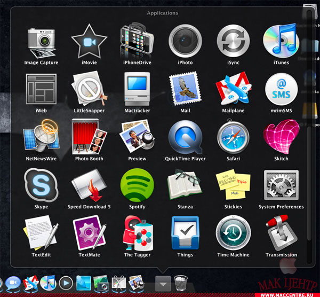Viewport: 320px width, 297px height.
Task: Launch Mail with the stamp icon
Action: pos(185,89)
